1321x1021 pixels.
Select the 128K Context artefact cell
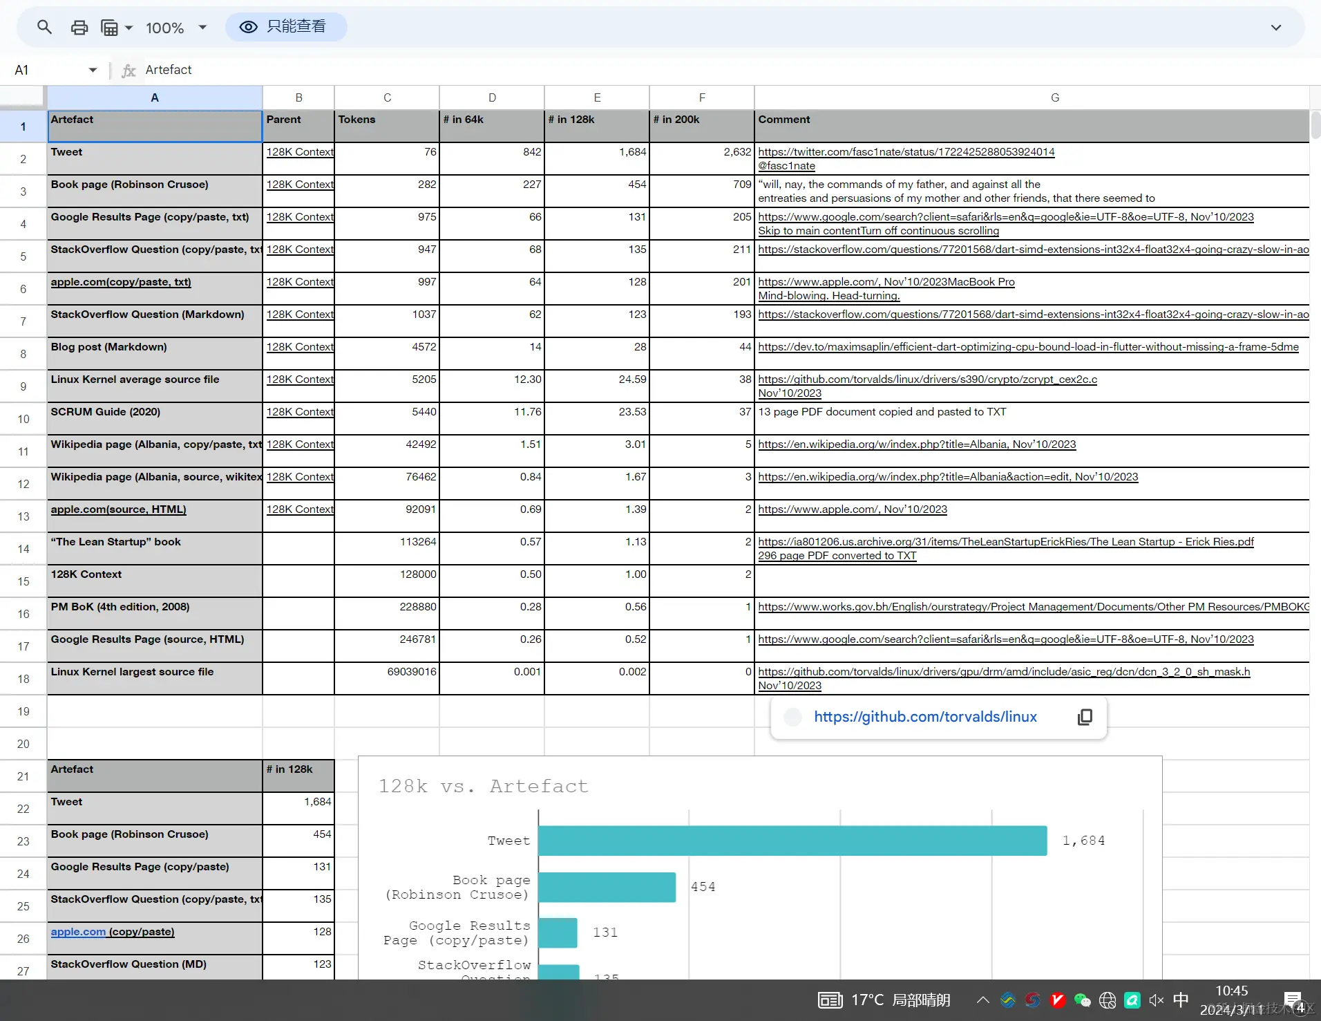click(155, 581)
